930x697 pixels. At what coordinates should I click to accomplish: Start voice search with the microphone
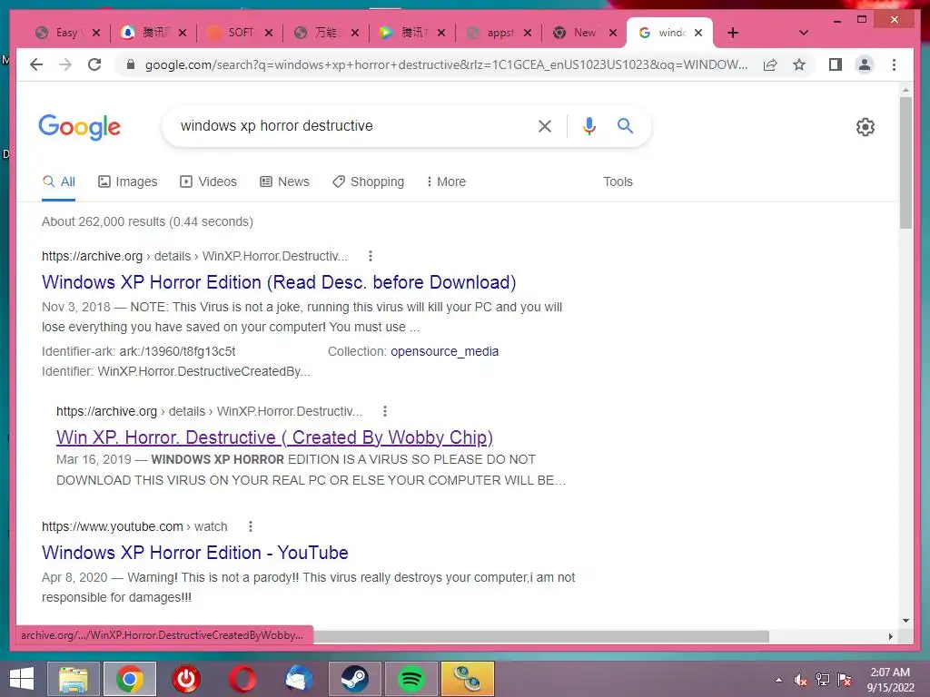(589, 125)
